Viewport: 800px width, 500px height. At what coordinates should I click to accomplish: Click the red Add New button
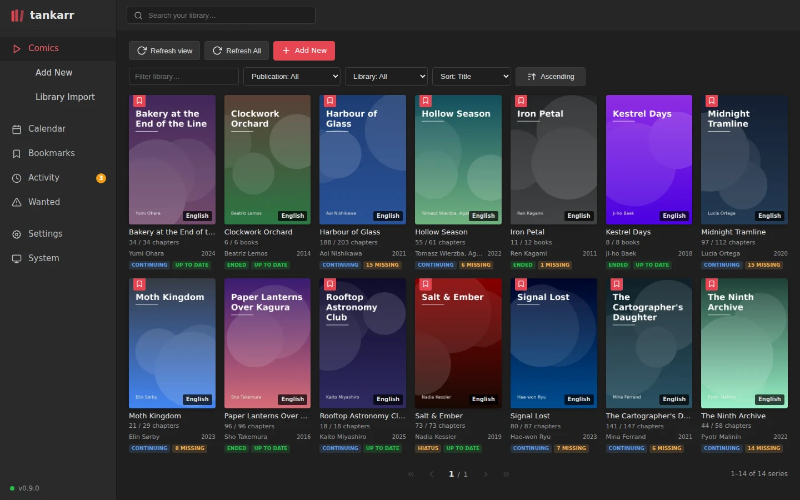[x=304, y=51]
